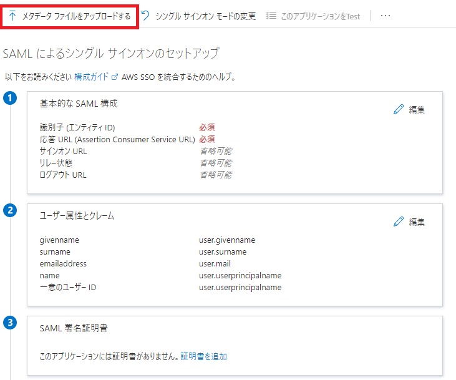Viewport: 456px width, 380px height.
Task: Click このアプリケーションをTest toolbar item
Action: coord(320,16)
